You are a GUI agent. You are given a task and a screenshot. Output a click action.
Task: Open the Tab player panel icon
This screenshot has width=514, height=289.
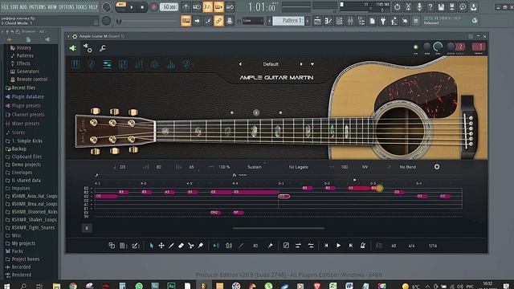click(x=107, y=64)
